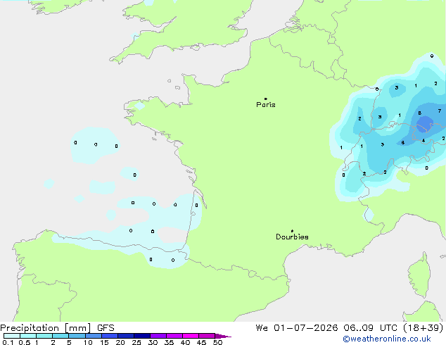
Task: Pick the 35–40 mm legend swatch
Action: point(174,336)
